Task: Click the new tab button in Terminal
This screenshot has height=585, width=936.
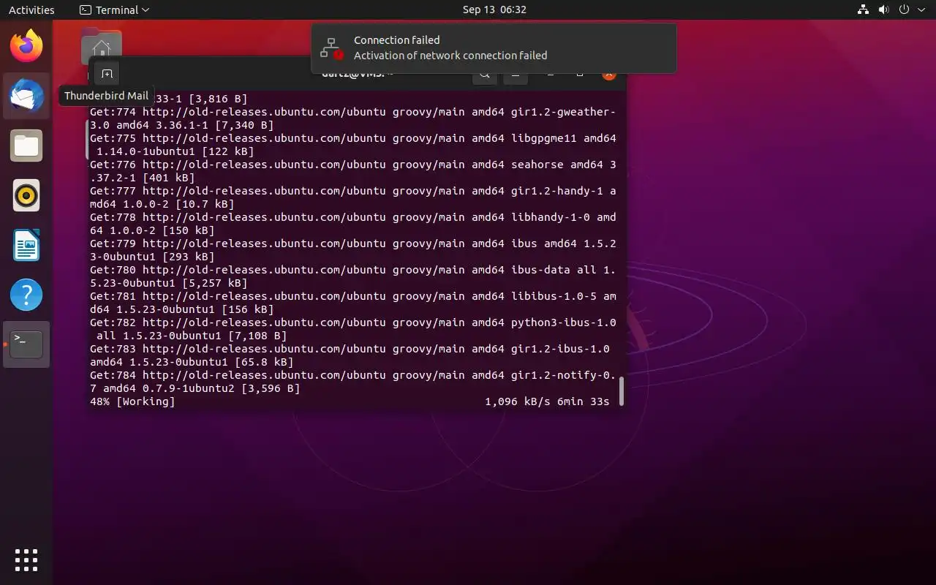Action: (107, 74)
